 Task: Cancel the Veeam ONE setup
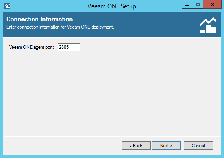click(x=198, y=146)
